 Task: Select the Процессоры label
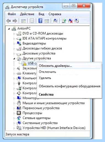[32, 113]
